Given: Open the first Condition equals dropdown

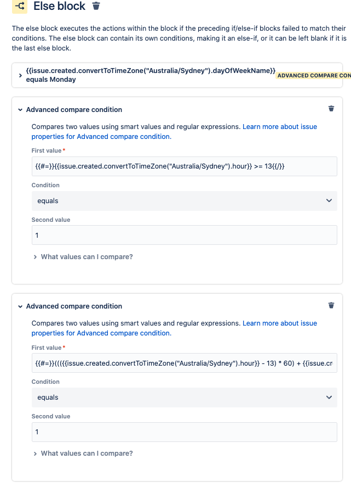Looking at the screenshot, I should tap(185, 200).
